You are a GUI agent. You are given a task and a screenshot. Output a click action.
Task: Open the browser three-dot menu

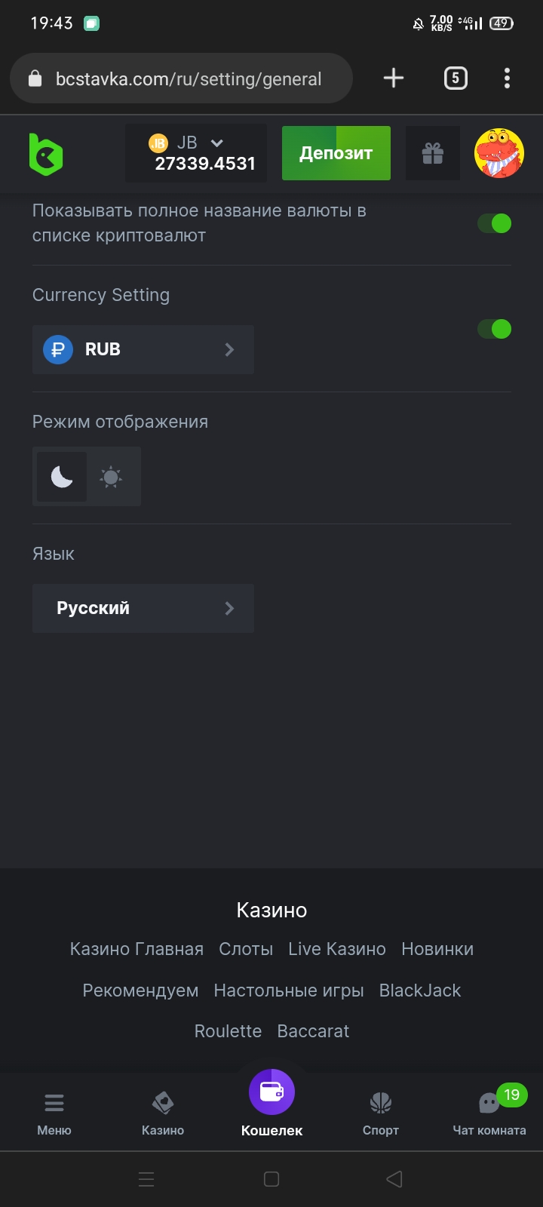point(507,78)
